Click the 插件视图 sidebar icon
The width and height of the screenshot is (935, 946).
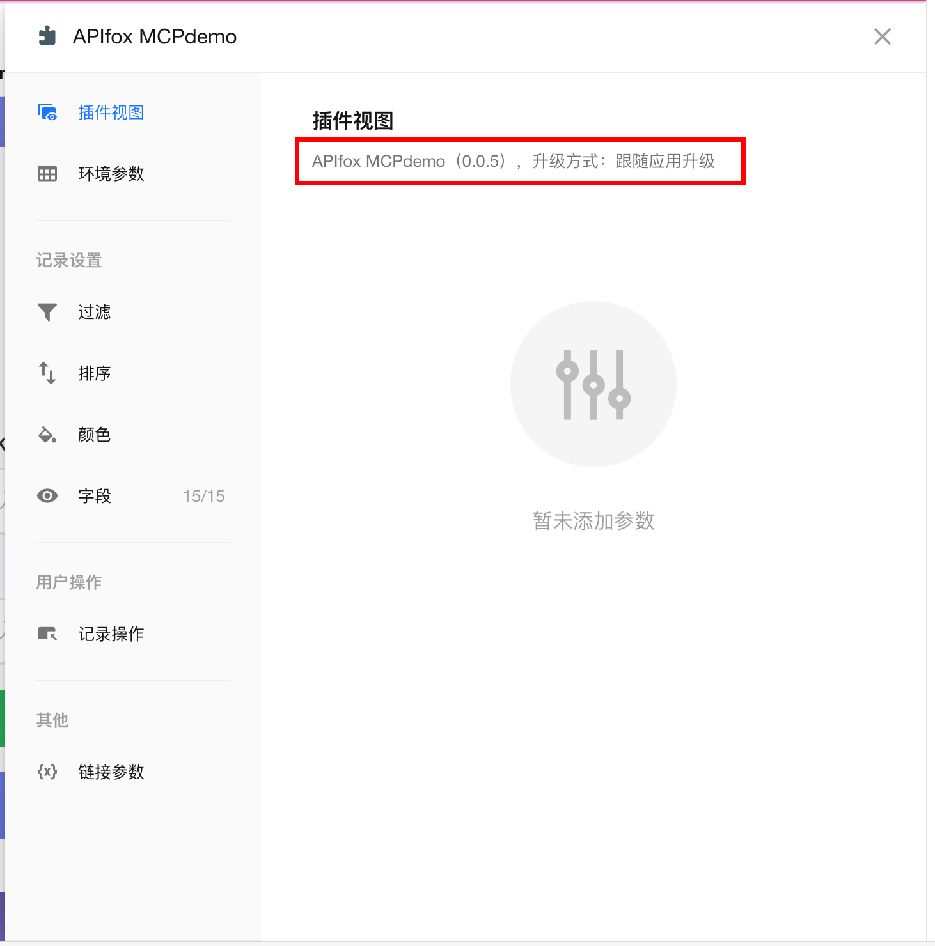click(47, 112)
